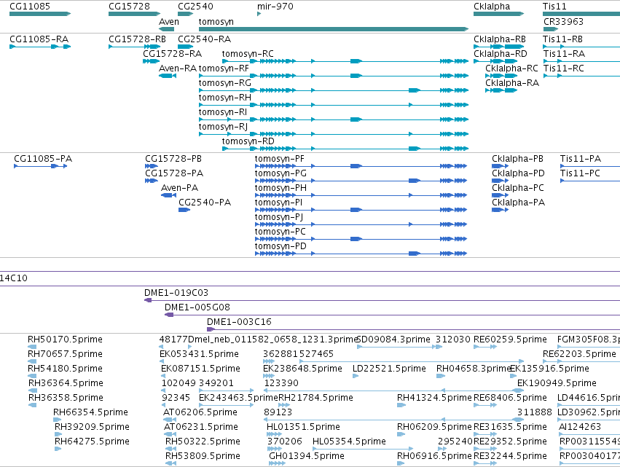
Task: Open protein Tis11-PA
Action: (581, 159)
